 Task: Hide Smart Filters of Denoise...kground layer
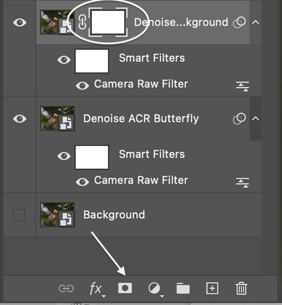pyautogui.click(x=64, y=60)
